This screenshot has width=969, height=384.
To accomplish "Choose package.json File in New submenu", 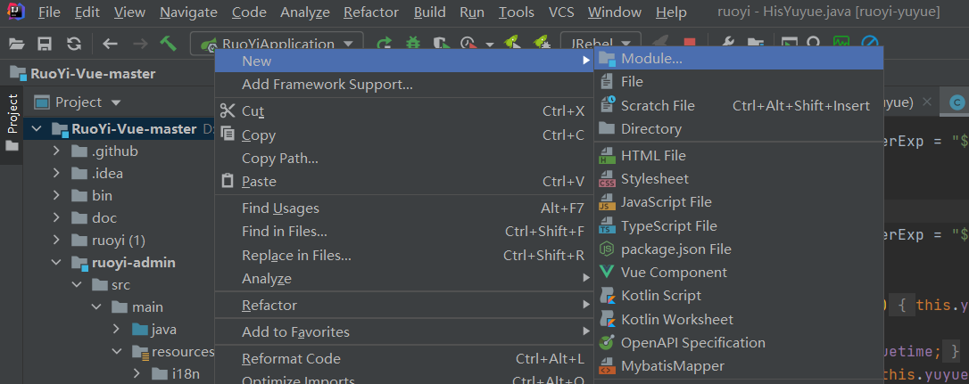I will point(739,249).
